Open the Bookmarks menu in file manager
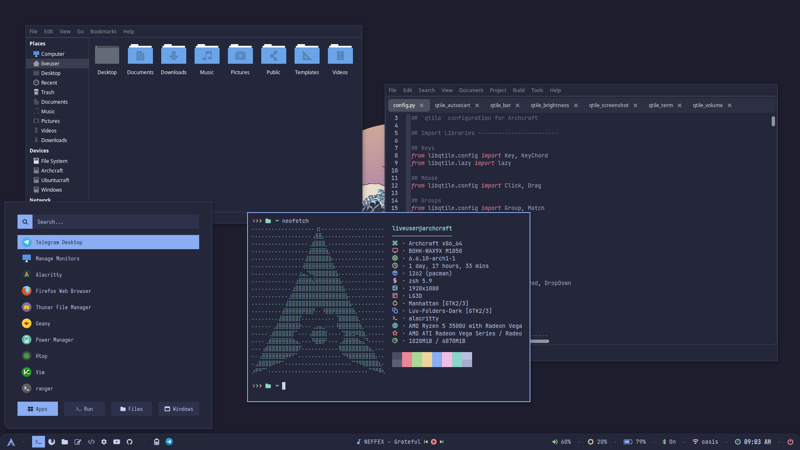800x450 pixels. [x=103, y=31]
